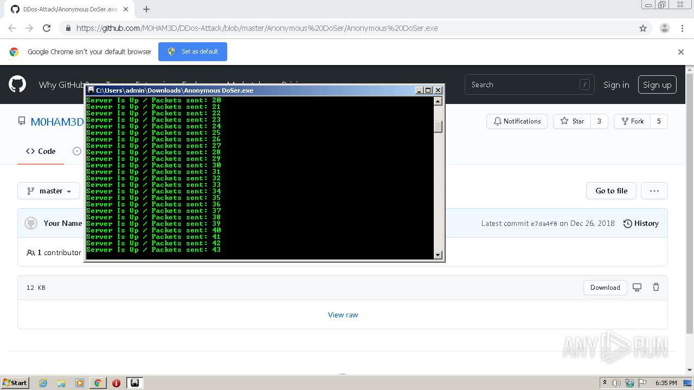Open the star count 3
The width and height of the screenshot is (694, 390).
point(599,121)
